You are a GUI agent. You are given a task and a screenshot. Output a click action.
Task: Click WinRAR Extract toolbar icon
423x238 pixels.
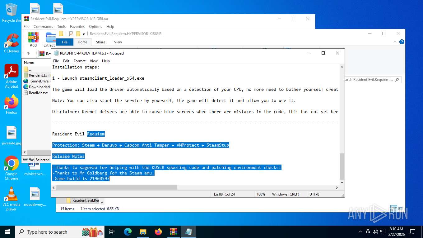[49, 39]
